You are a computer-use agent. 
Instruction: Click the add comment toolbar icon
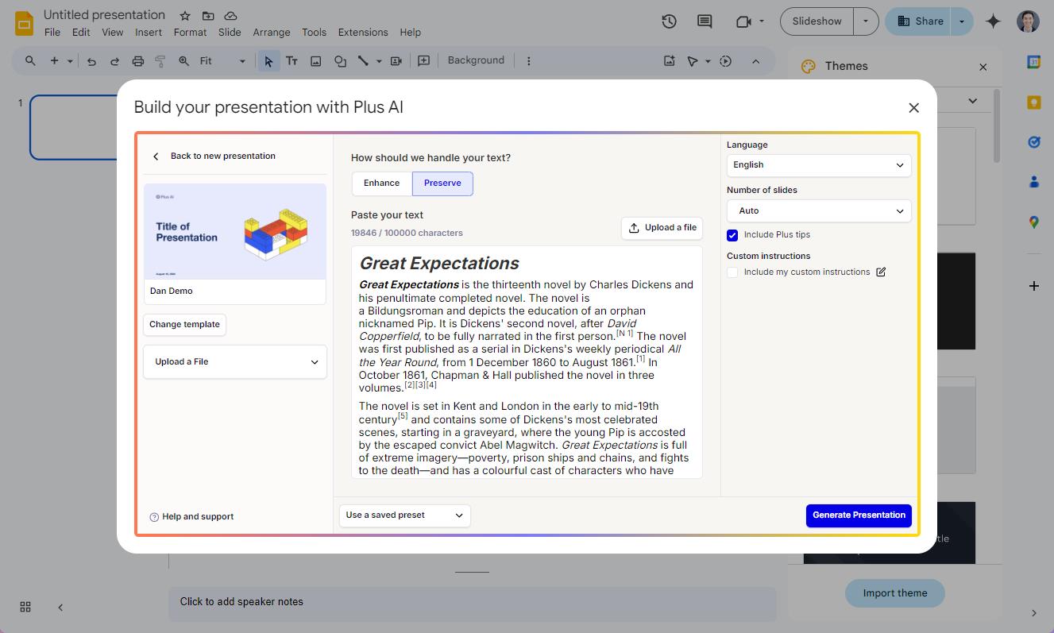tap(423, 61)
